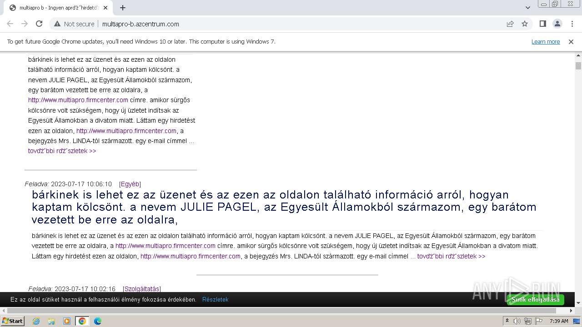The width and height of the screenshot is (582, 327).
Task: Launch Internet Explorer from taskbar
Action: [x=36, y=321]
